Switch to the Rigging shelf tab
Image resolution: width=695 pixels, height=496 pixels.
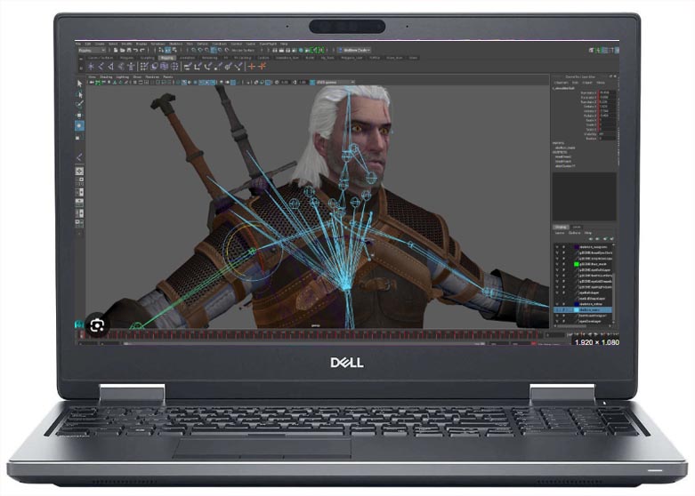coord(167,58)
